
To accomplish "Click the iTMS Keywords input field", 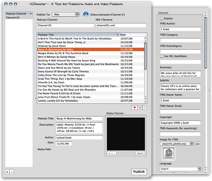I will pos(180,134).
